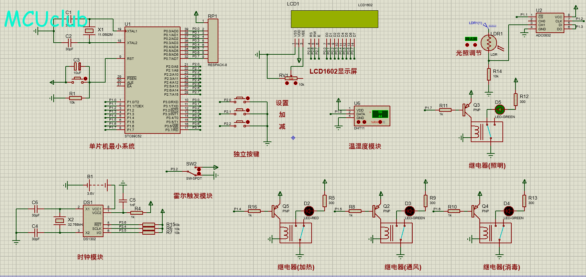
Task: Click the MCUclub logo text
Action: coord(46,19)
